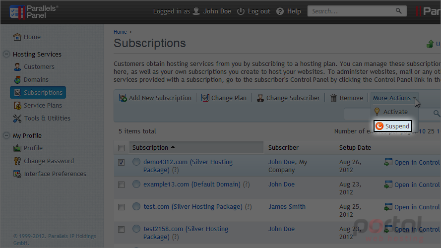Click the Home house icon in sidebar

tap(17, 37)
